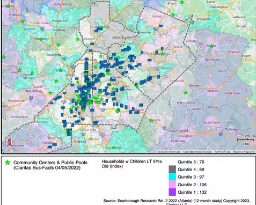Click the Quintile 4 gray swatch
Image resolution: width=256 pixels, height=205 pixels.
(x=172, y=169)
